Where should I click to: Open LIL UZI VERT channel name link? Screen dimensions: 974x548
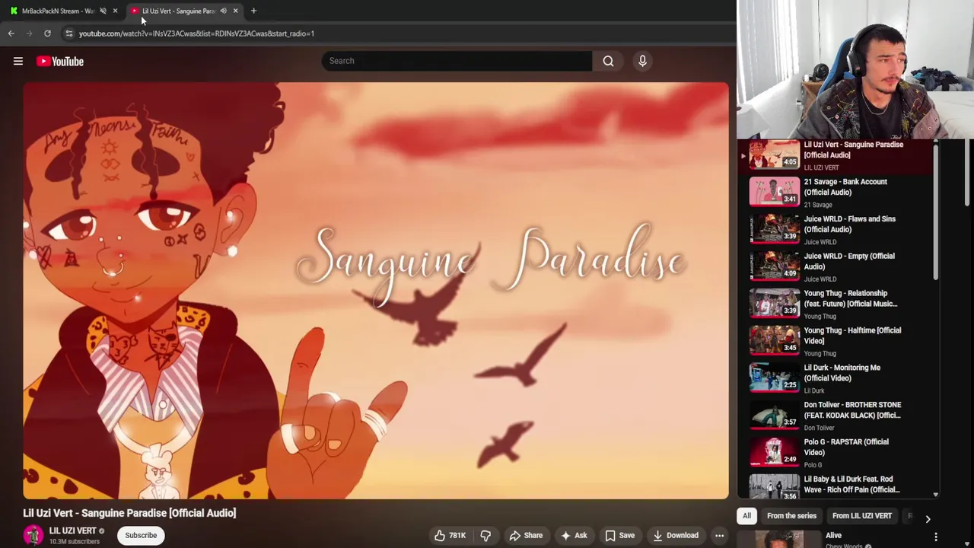[73, 530]
